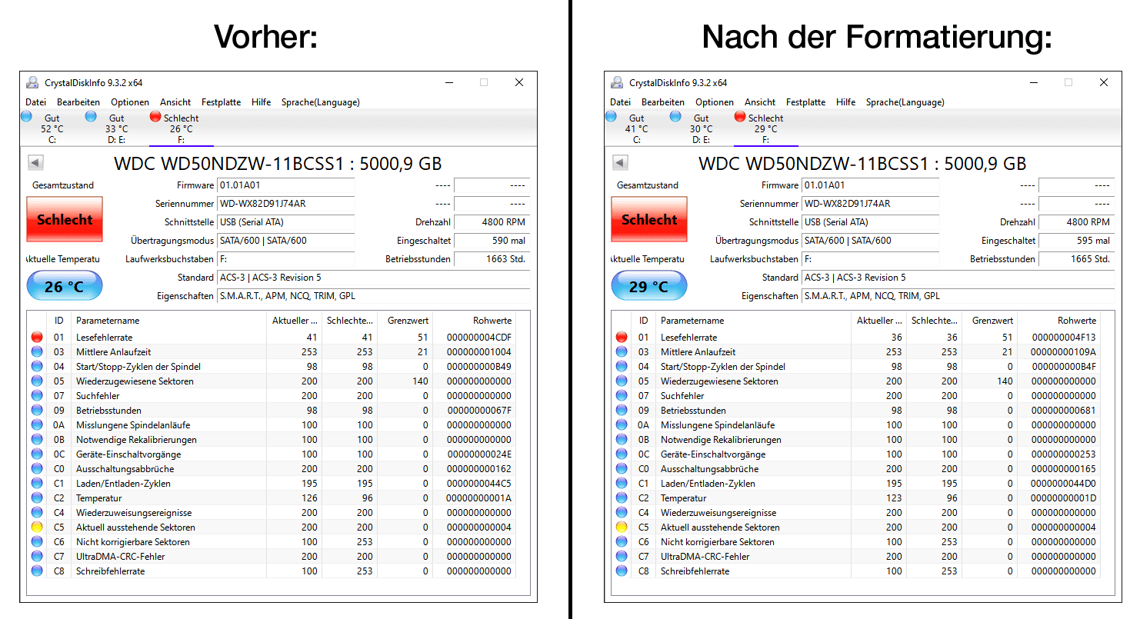This screenshot has width=1140, height=619.
Task: Click the Aktueller column header in the Vorher window
Action: [293, 321]
